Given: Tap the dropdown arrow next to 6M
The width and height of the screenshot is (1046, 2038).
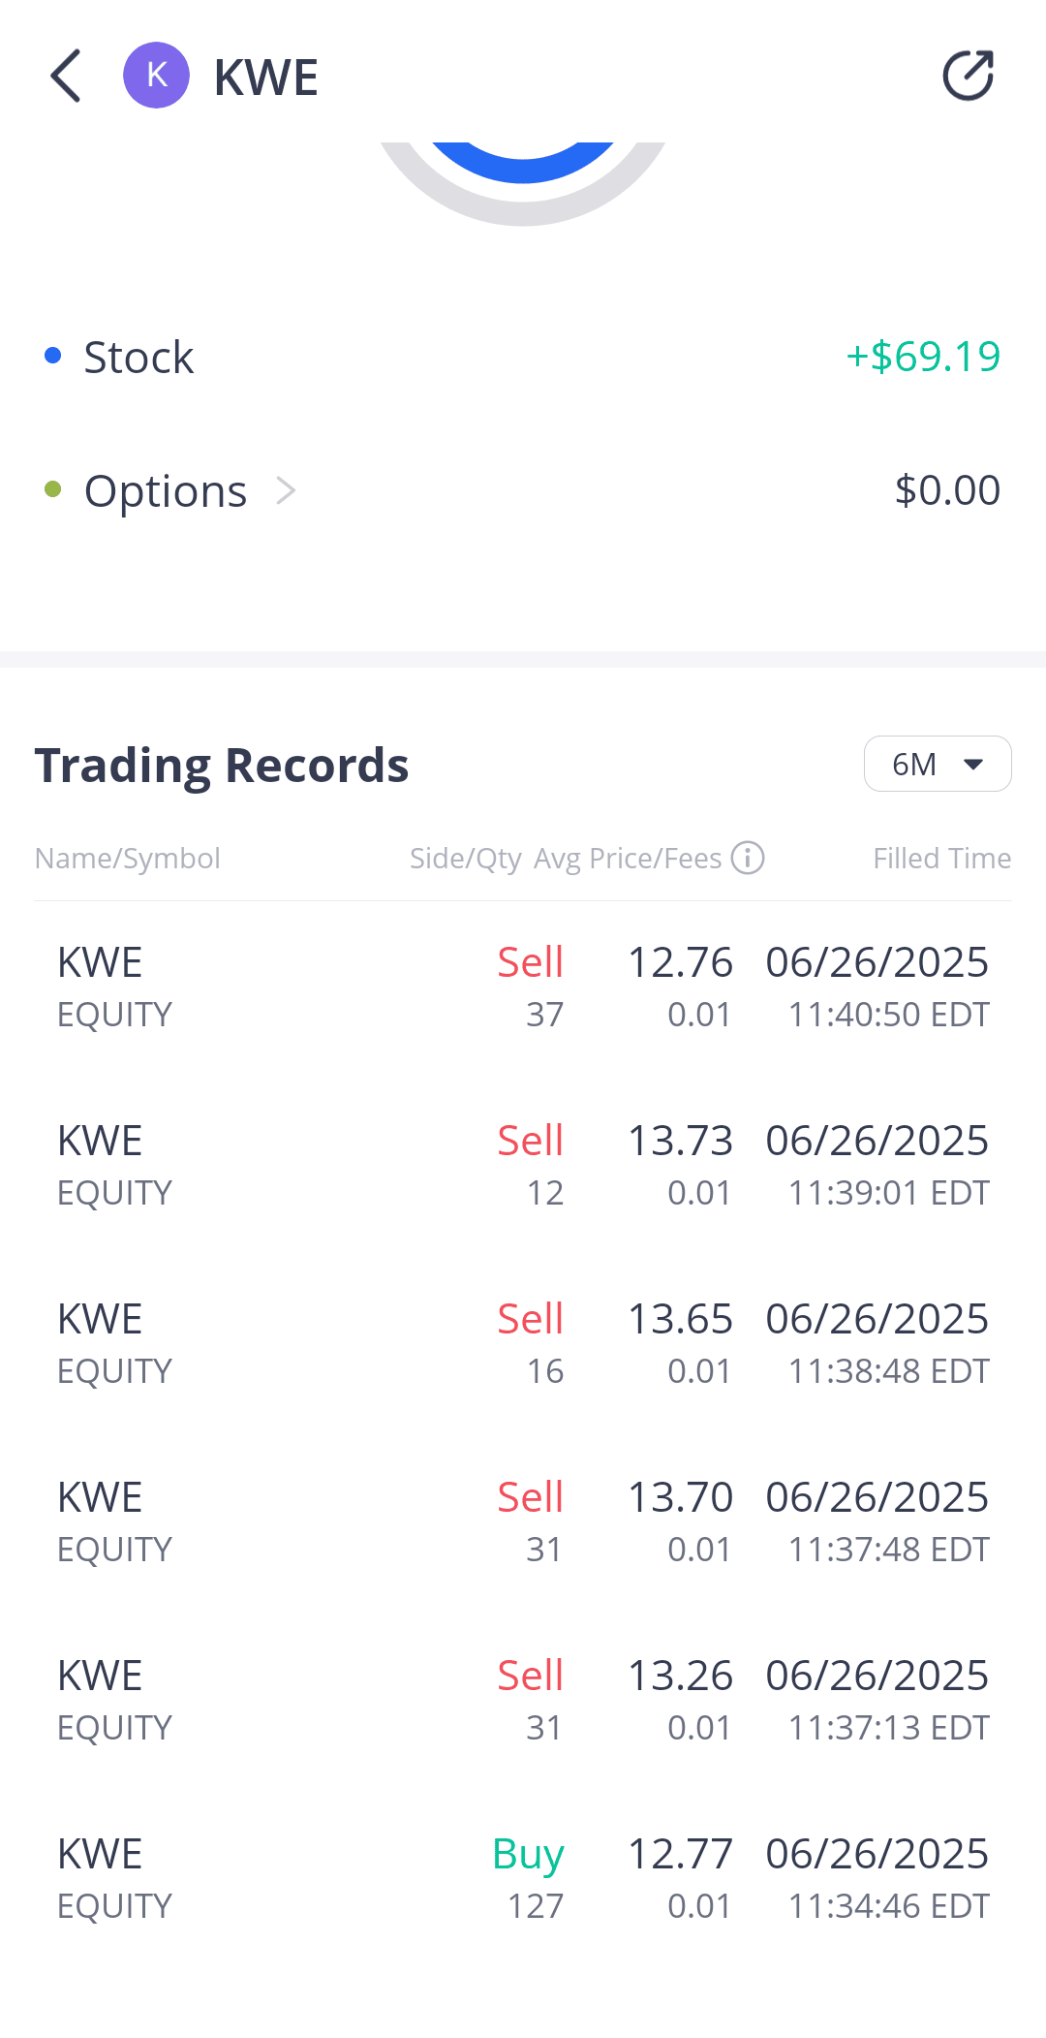Looking at the screenshot, I should coord(973,764).
